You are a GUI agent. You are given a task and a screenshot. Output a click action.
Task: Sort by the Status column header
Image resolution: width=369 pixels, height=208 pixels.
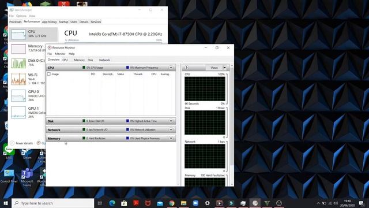pyautogui.click(x=121, y=74)
